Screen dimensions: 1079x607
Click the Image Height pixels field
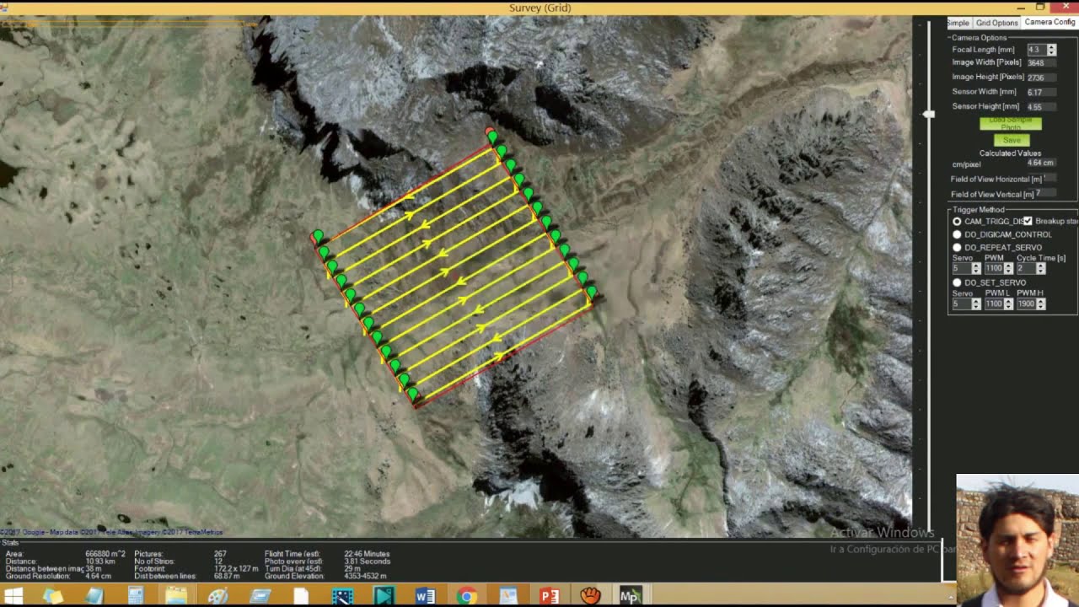coord(1041,78)
